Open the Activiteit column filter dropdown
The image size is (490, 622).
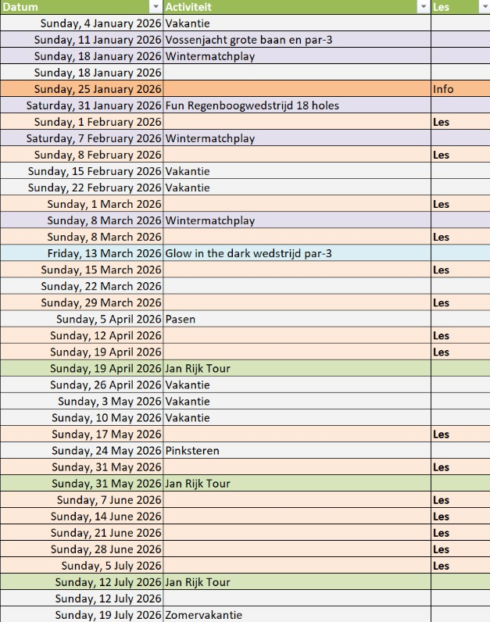(x=421, y=7)
